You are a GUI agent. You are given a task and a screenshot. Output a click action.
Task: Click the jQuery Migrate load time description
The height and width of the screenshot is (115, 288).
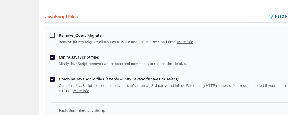click(x=118, y=42)
